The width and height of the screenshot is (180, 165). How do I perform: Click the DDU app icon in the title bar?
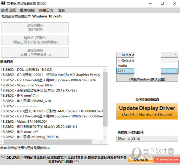click(x=3, y=3)
